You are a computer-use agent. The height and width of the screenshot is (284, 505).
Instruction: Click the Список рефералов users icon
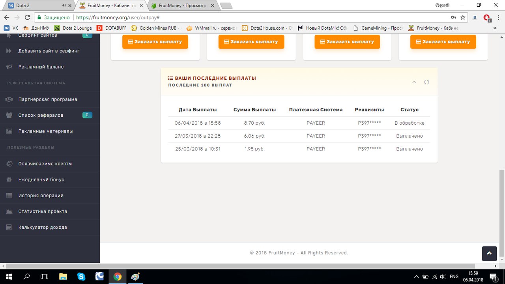pos(9,115)
